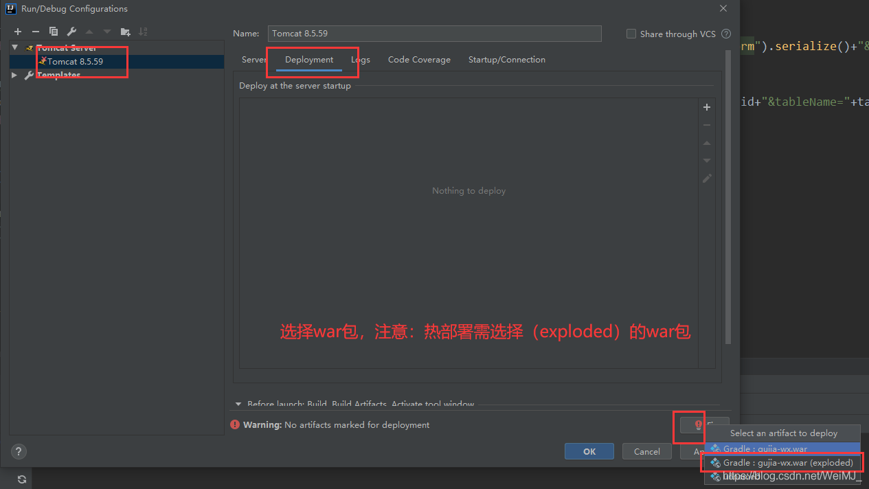Open Edit Defaults with wrench icon
This screenshot has height=489, width=869.
pos(71,31)
